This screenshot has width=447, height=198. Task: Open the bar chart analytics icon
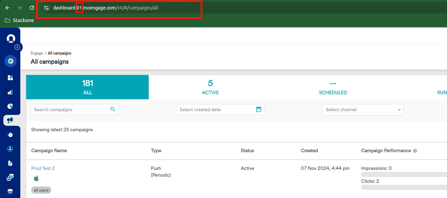[10, 92]
